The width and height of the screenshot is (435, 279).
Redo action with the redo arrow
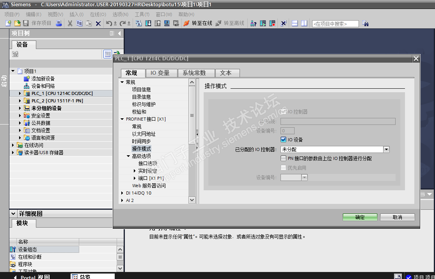coord(123,23)
